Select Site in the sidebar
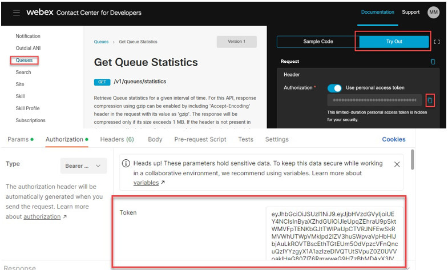The width and height of the screenshot is (448, 270). (x=20, y=84)
